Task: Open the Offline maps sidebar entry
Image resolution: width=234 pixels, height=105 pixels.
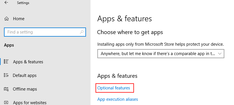Action: point(25,89)
